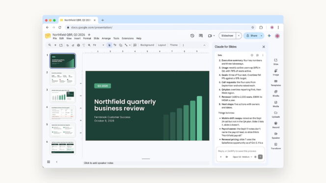Open the camera meeting dropdown arrow
The image size is (326, 183).
click(214, 36)
